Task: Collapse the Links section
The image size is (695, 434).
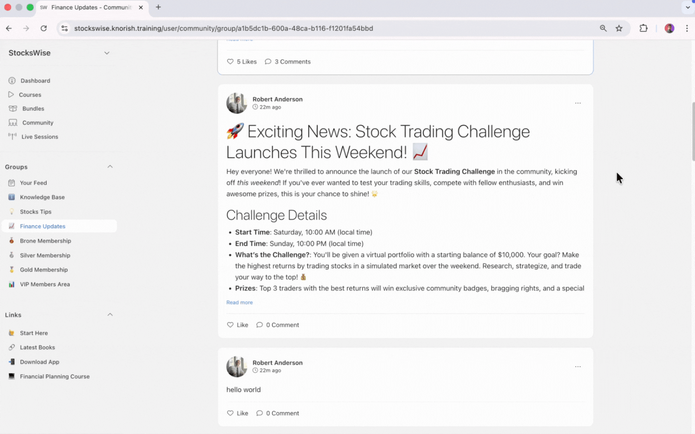Action: [110, 315]
